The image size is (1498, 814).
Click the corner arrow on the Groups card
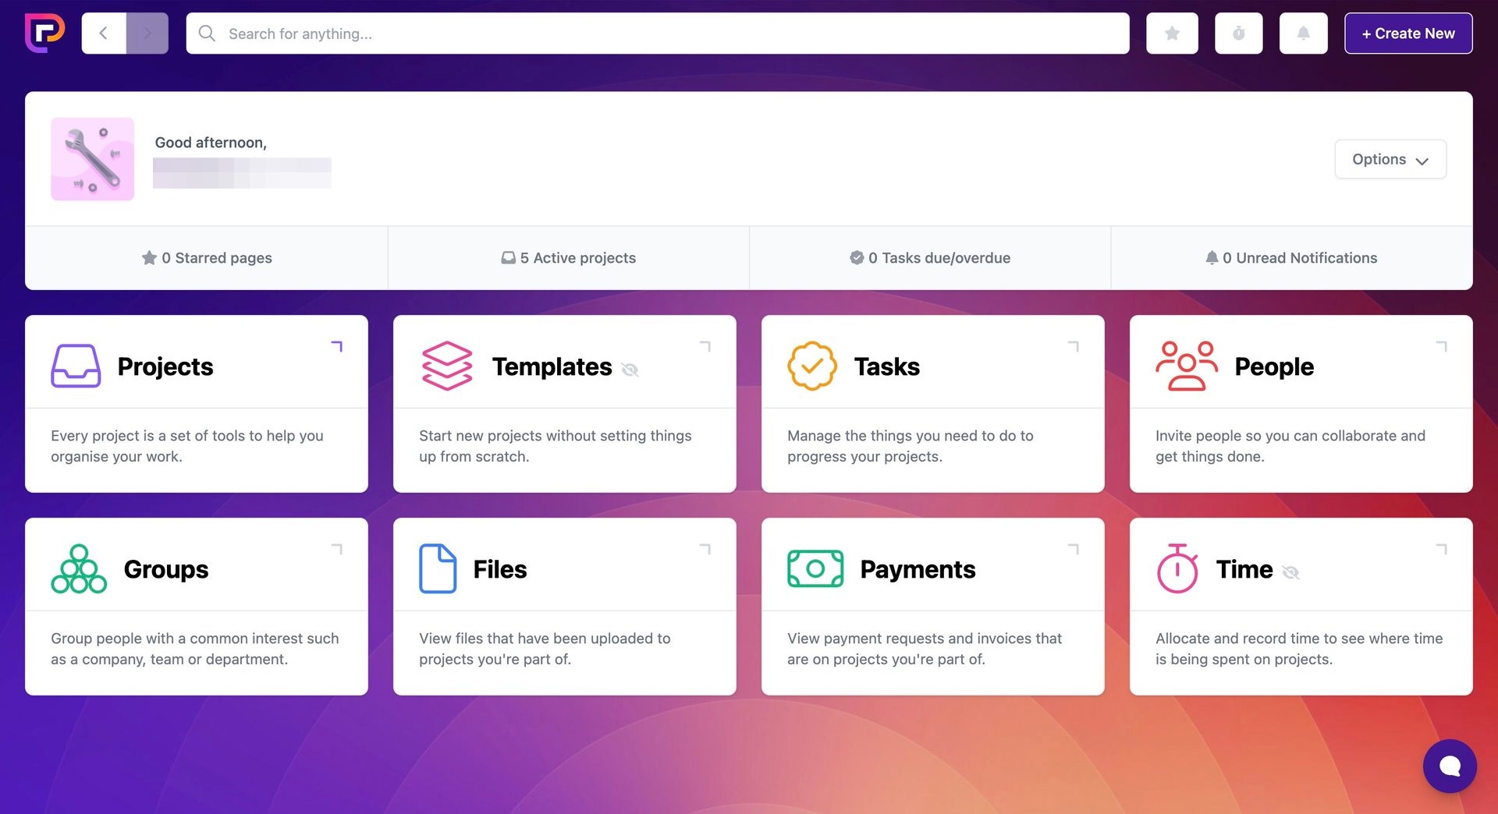[x=337, y=549]
